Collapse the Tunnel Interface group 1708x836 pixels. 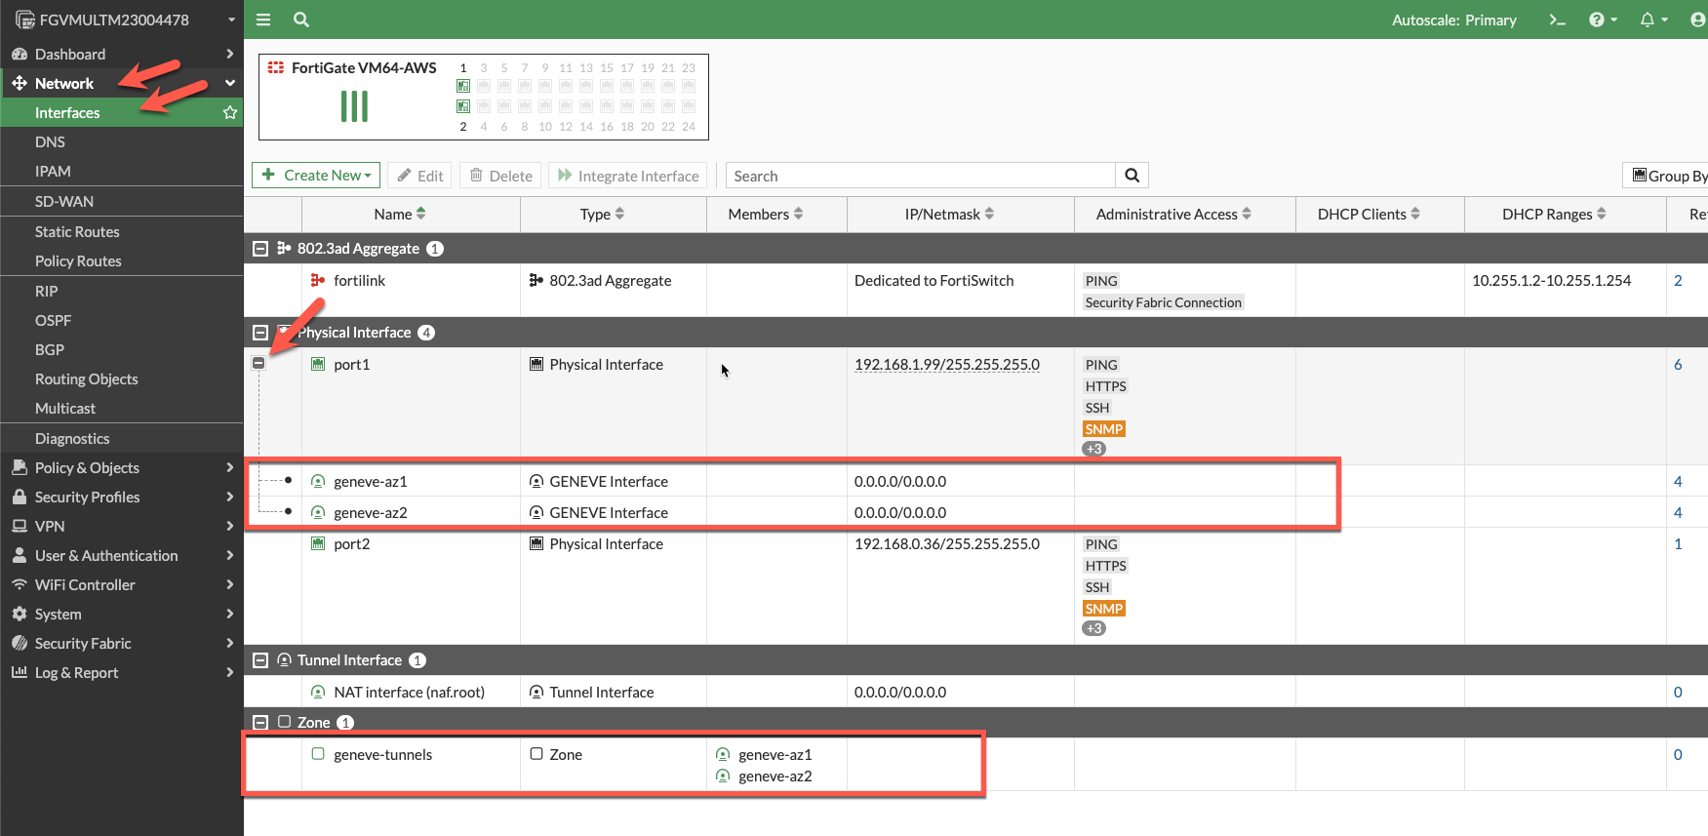[260, 660]
